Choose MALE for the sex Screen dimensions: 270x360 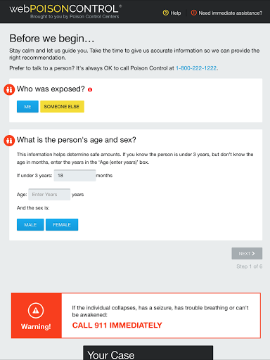(30, 225)
